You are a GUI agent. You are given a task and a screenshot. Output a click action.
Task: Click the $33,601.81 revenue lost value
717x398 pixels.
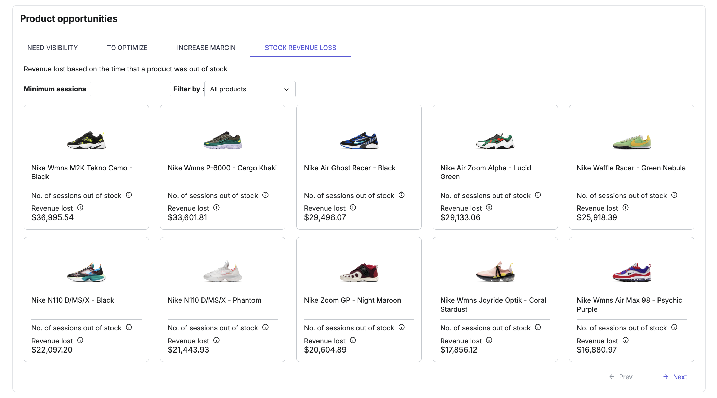click(187, 217)
